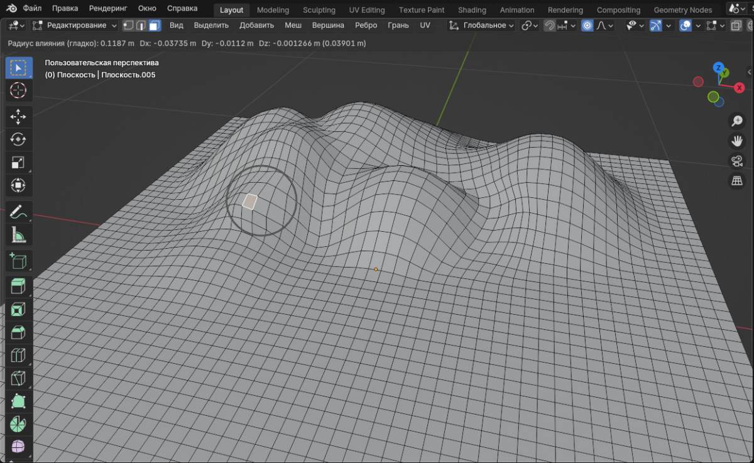Open the Правка menu
Image resolution: width=754 pixels, height=463 pixels.
point(65,9)
